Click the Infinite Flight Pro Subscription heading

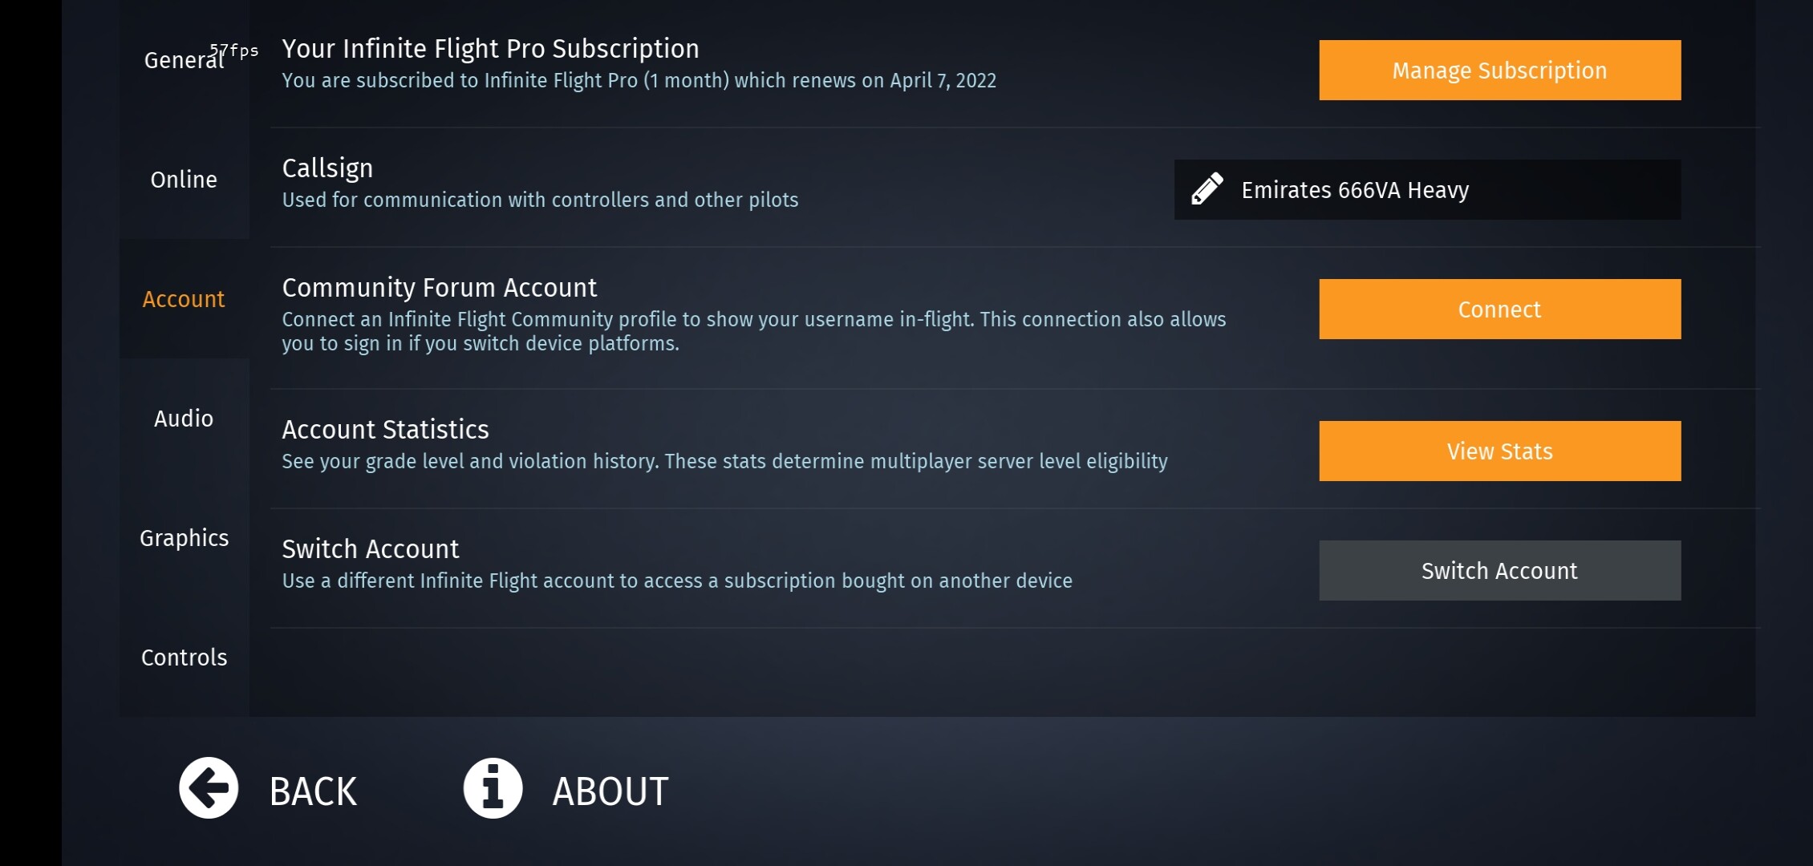click(490, 49)
